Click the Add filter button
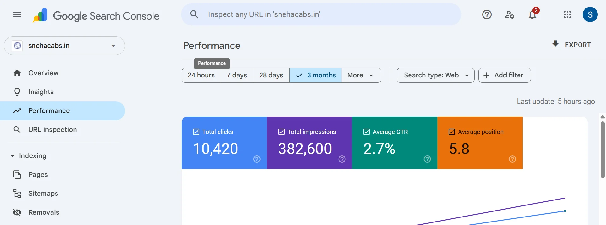The width and height of the screenshot is (606, 225). click(504, 75)
